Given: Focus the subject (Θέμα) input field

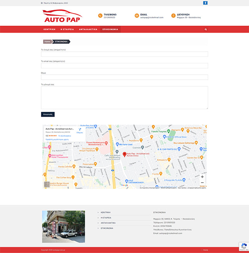Looking at the screenshot, I should click(x=124, y=77).
